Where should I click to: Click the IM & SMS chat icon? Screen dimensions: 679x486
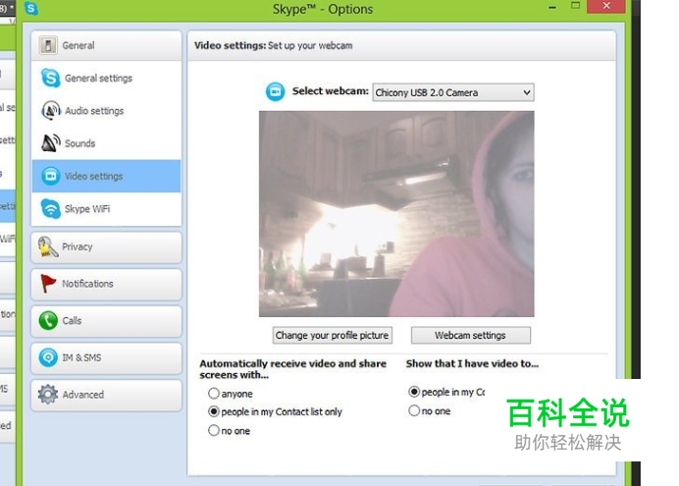(x=48, y=357)
